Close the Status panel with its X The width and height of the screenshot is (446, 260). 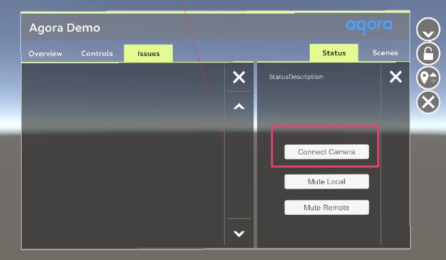point(396,77)
